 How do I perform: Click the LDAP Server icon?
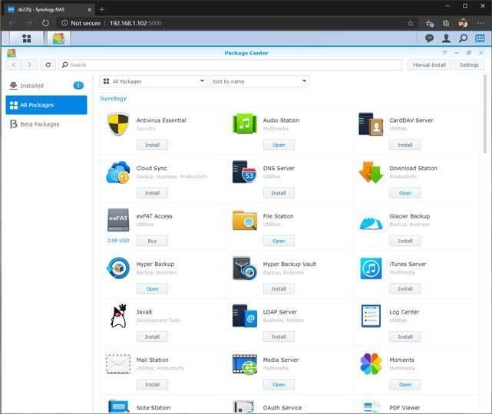(x=245, y=316)
